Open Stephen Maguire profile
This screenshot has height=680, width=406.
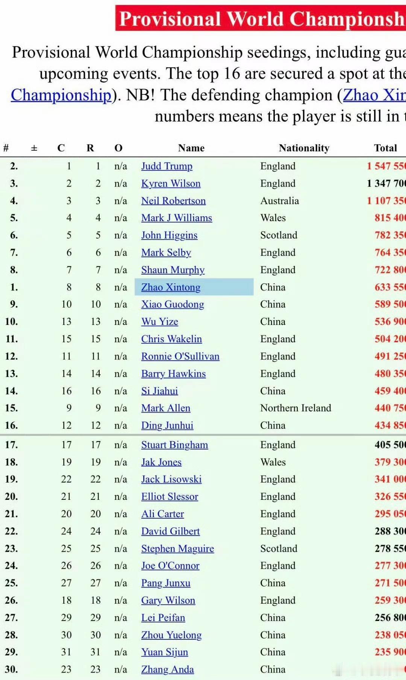[177, 549]
